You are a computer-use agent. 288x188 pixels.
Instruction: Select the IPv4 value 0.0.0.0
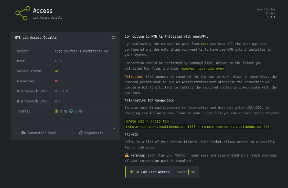click(x=61, y=91)
